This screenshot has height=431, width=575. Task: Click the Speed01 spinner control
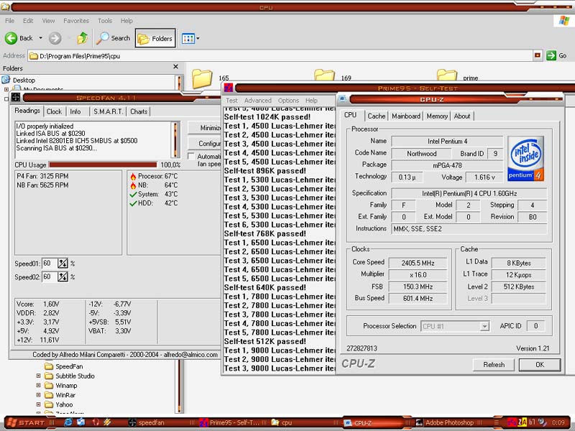click(63, 264)
